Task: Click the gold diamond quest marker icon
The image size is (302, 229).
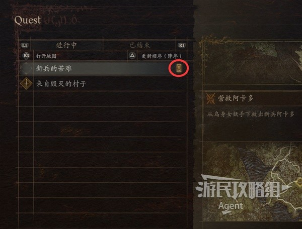Action: (26, 83)
